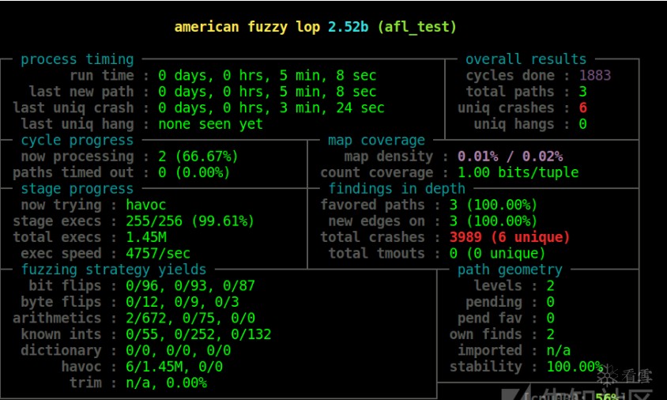Select the 'path geometry' section header
Image resolution: width=667 pixels, height=400 pixels.
[x=510, y=270]
